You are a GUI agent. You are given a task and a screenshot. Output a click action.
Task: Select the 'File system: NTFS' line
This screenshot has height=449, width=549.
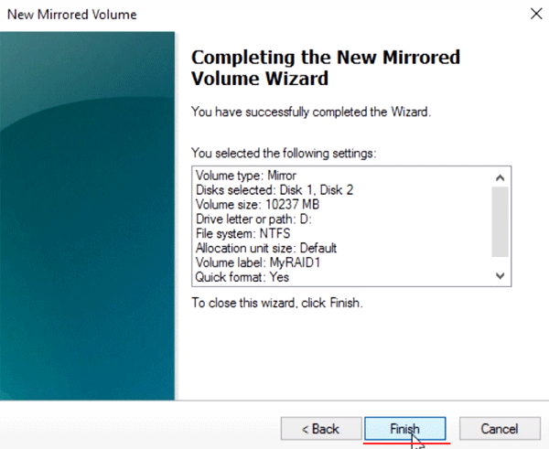coord(243,233)
